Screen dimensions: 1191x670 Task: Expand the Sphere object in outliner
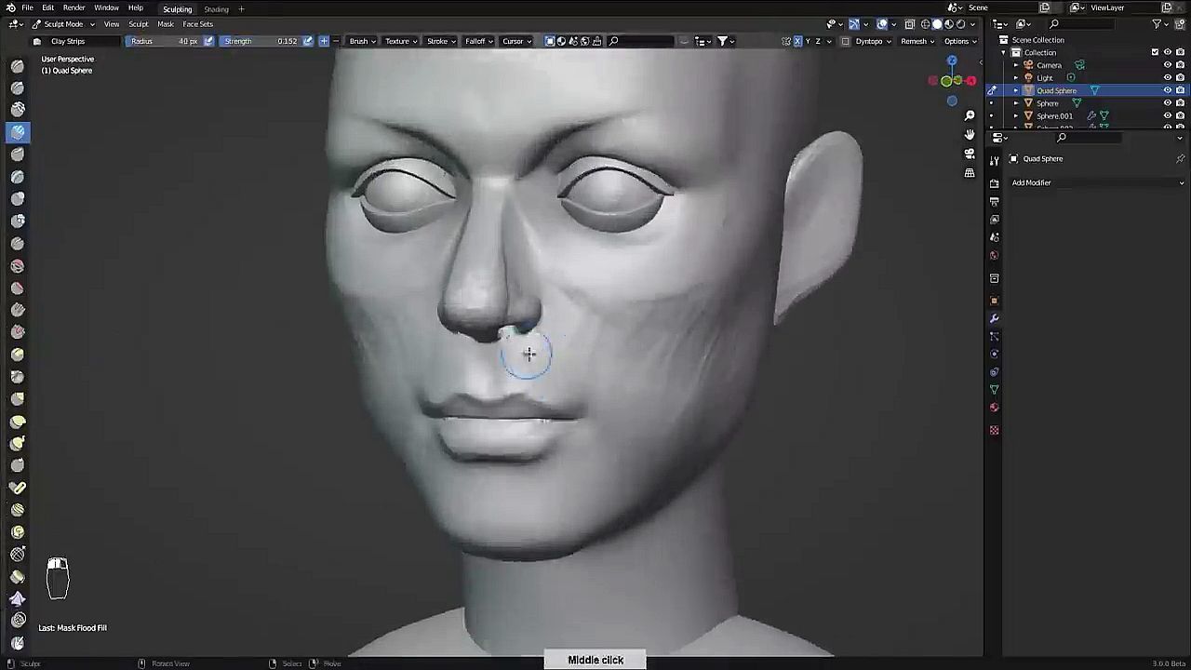1016,103
